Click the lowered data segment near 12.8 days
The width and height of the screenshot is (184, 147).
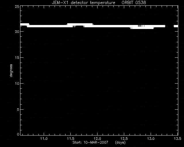click(142, 28)
